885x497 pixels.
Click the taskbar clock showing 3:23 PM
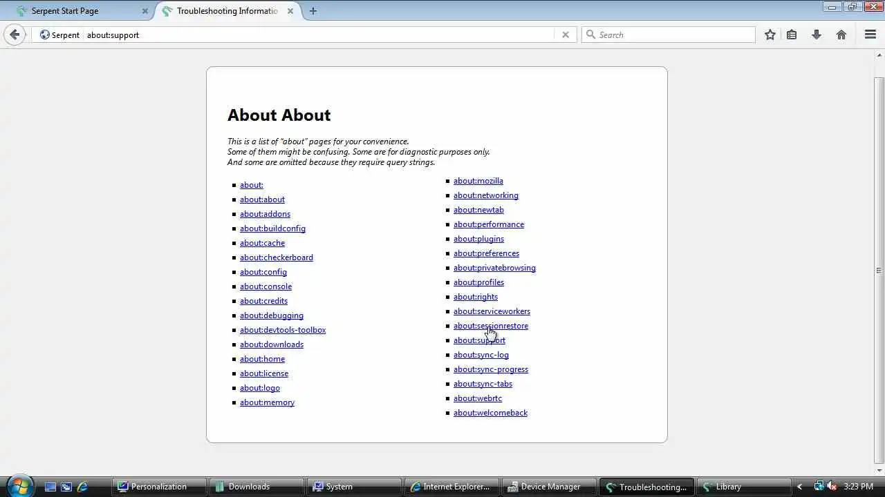[x=859, y=487]
